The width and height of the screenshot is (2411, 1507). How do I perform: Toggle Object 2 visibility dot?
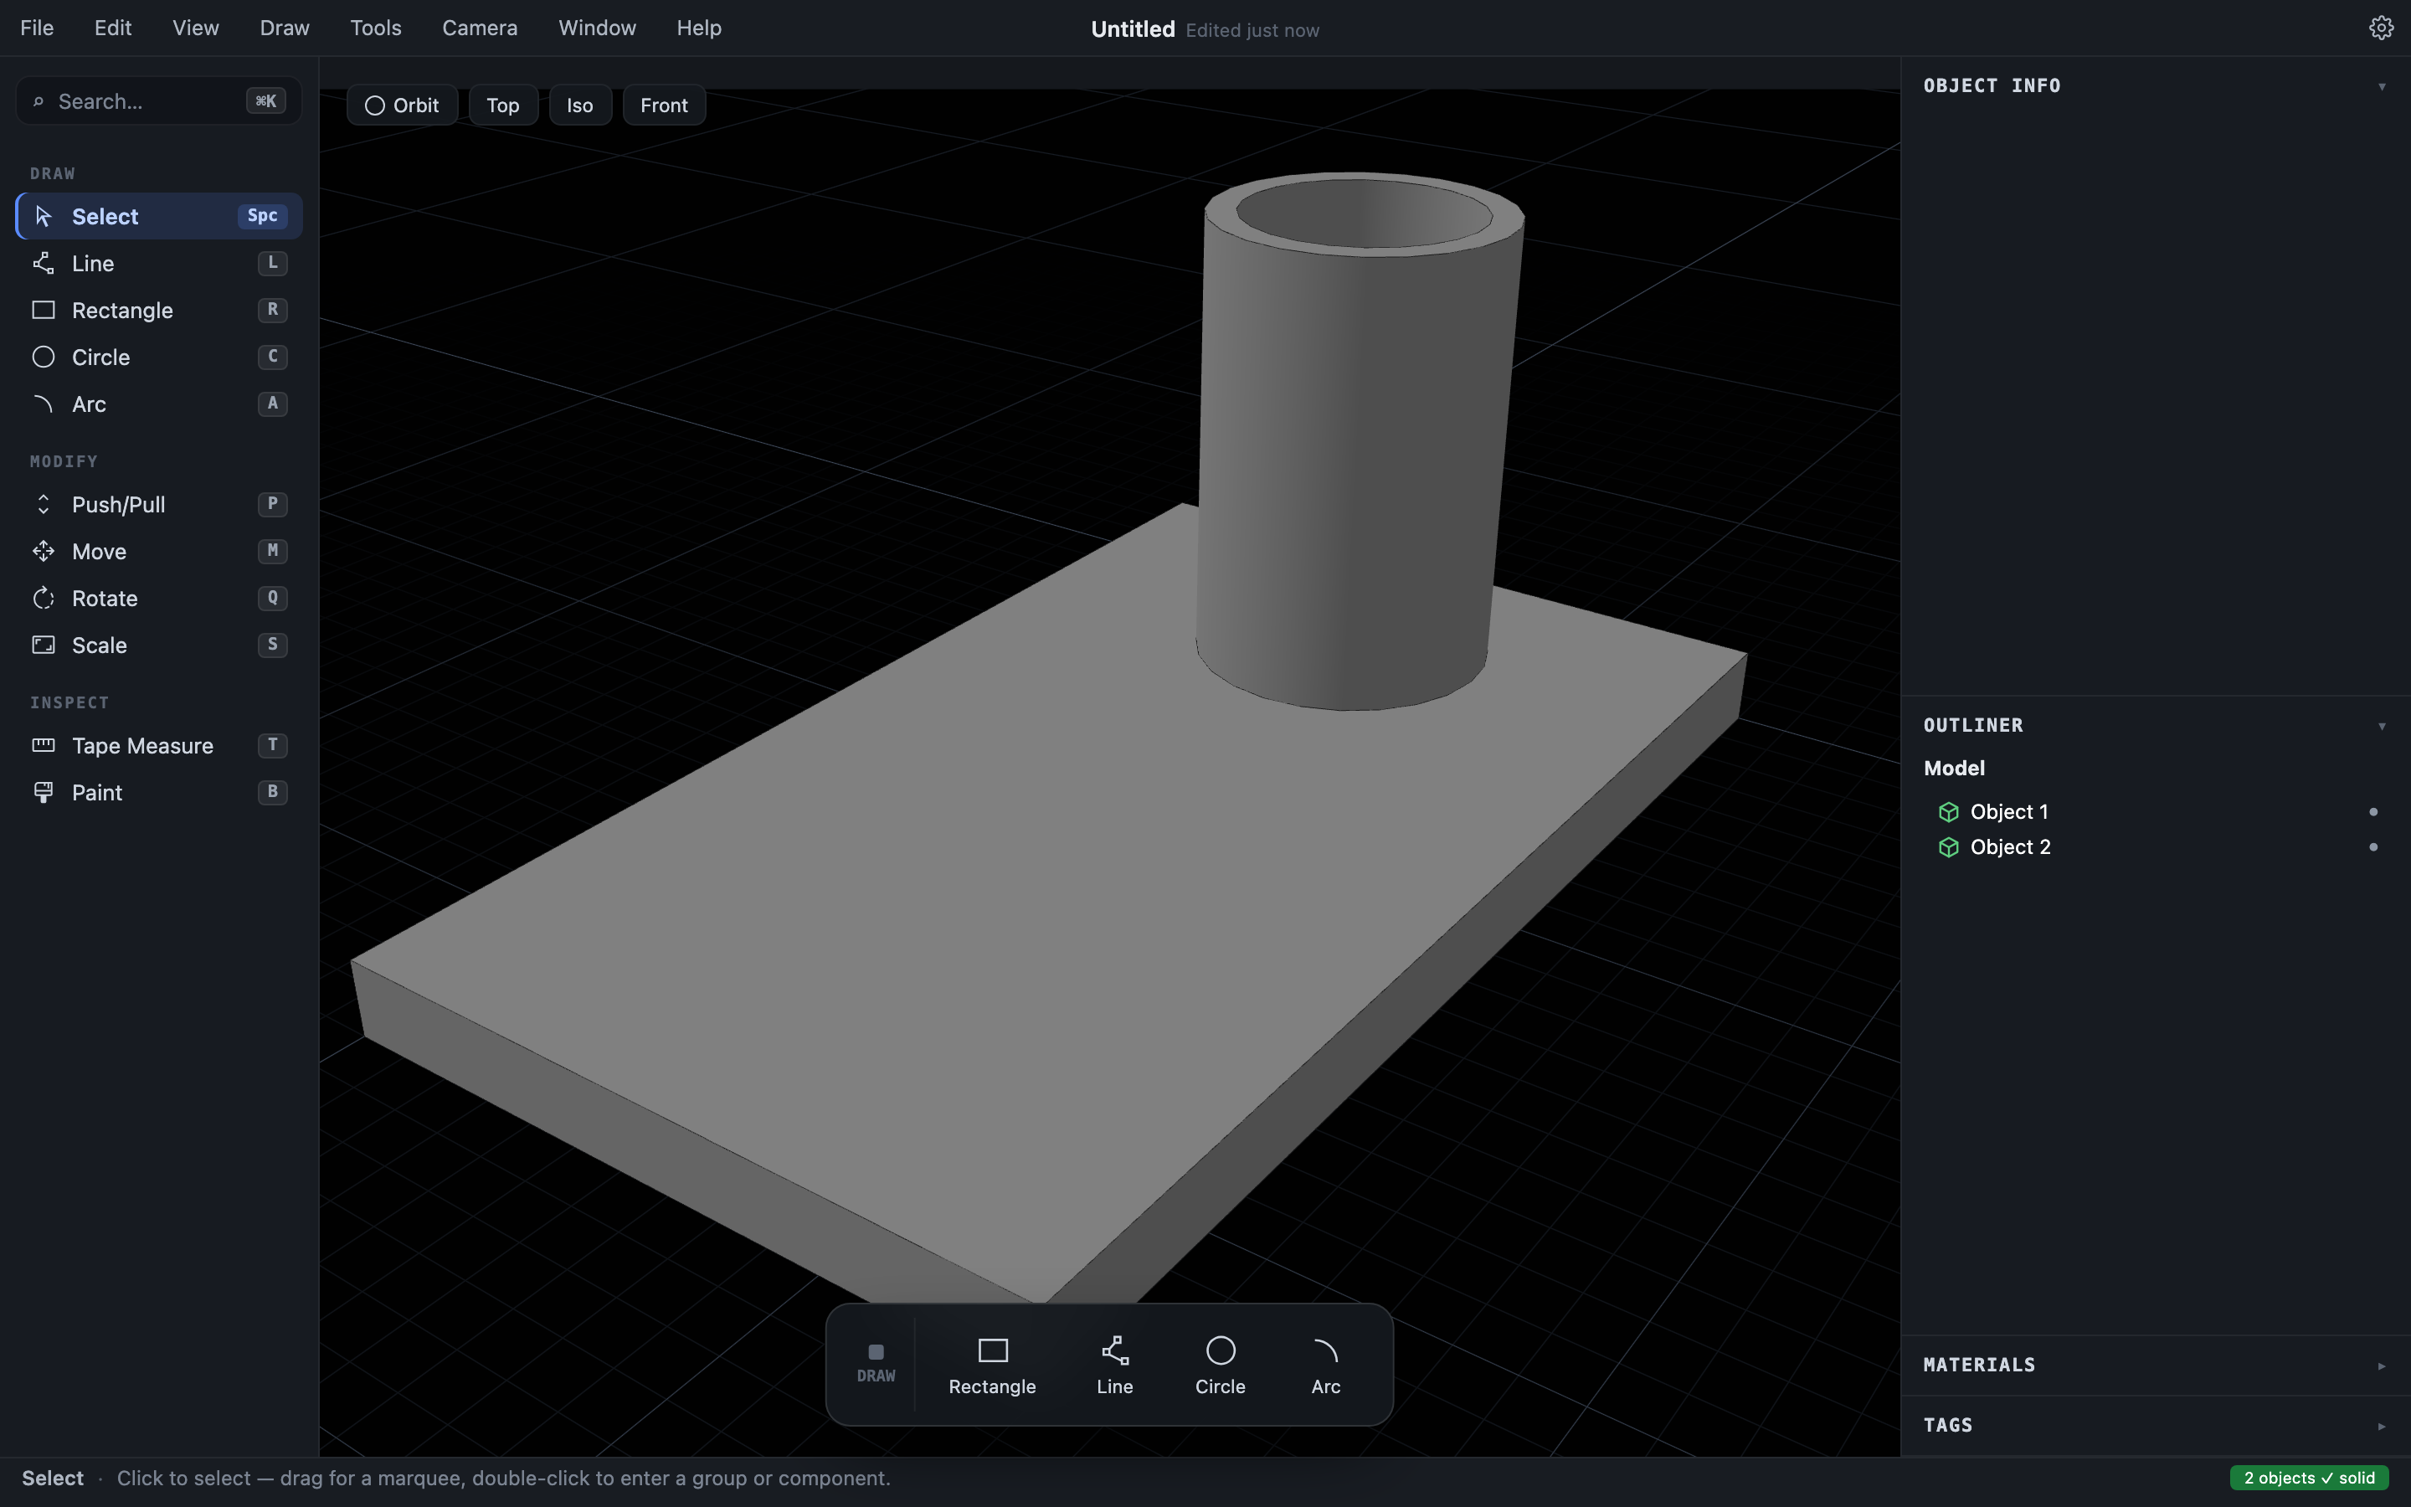tap(2373, 847)
